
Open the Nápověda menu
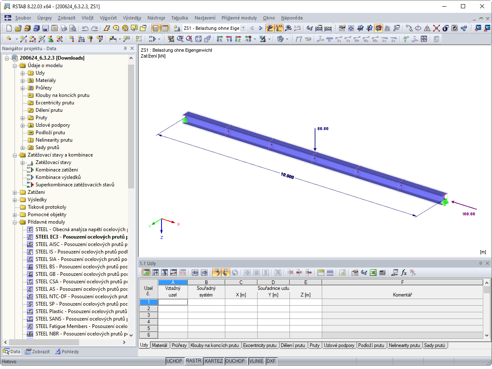[x=292, y=18]
